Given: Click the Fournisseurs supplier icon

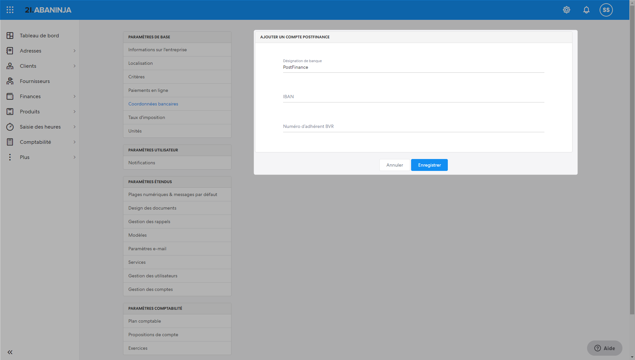Looking at the screenshot, I should pyautogui.click(x=10, y=81).
